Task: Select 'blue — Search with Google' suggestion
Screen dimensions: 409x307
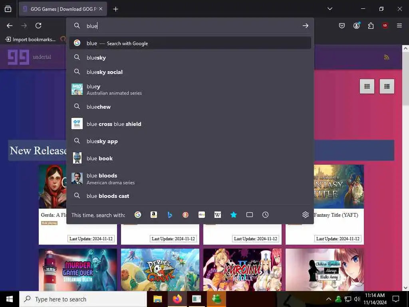Action: 190,43
